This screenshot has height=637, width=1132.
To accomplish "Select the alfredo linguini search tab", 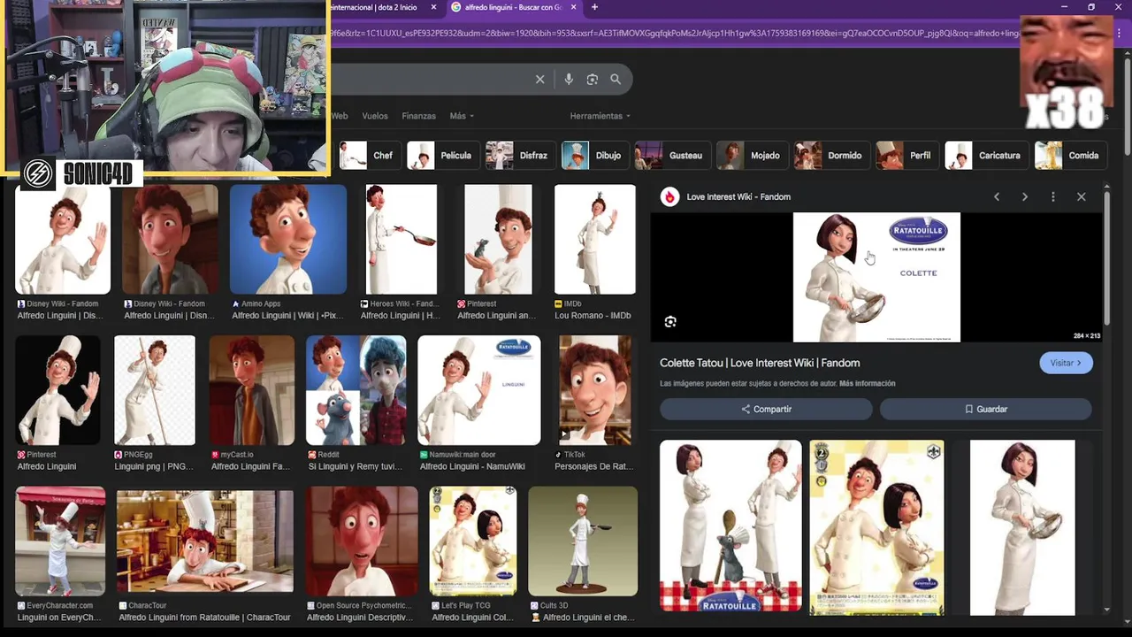I will [x=513, y=7].
